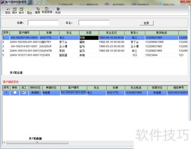Click the 导出 export icon
This screenshot has width=191, height=149.
click(29, 11)
